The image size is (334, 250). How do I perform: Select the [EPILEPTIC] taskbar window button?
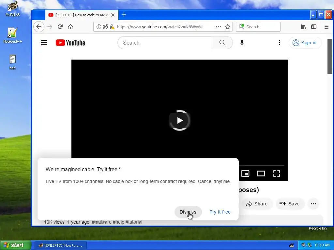coord(60,245)
